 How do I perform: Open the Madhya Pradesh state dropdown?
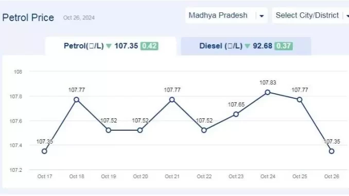[x=226, y=15]
